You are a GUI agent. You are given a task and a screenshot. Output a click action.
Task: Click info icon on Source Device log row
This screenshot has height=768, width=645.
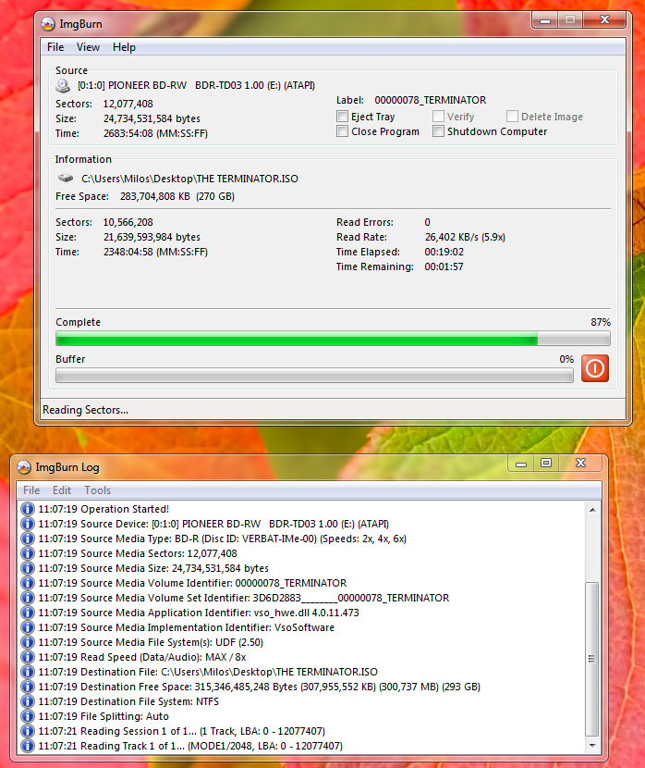(28, 524)
